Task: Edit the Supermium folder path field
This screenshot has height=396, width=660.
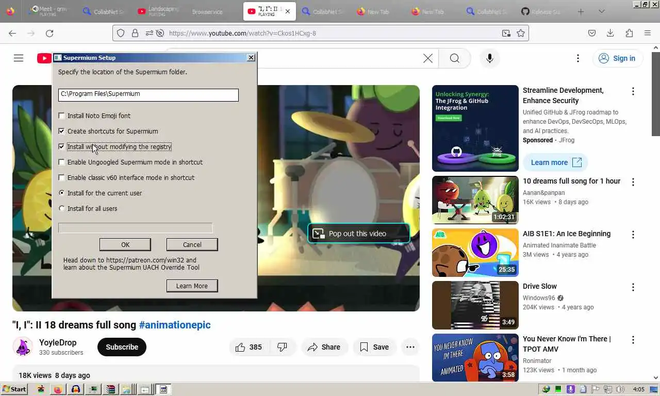Action: 148,94
